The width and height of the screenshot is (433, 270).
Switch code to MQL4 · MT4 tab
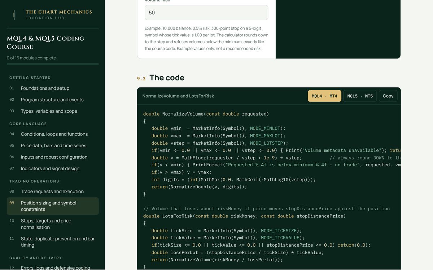[x=324, y=96]
